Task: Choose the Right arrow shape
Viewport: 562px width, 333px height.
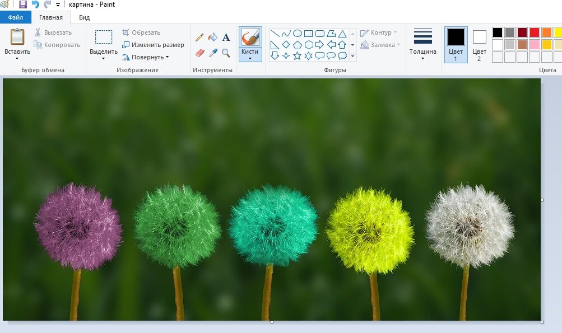Action: click(320, 45)
